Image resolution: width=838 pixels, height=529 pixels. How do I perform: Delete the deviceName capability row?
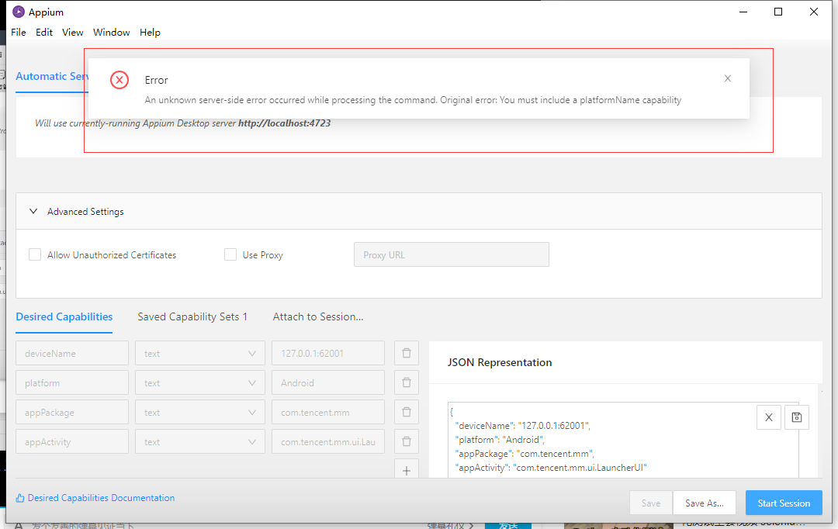[406, 353]
